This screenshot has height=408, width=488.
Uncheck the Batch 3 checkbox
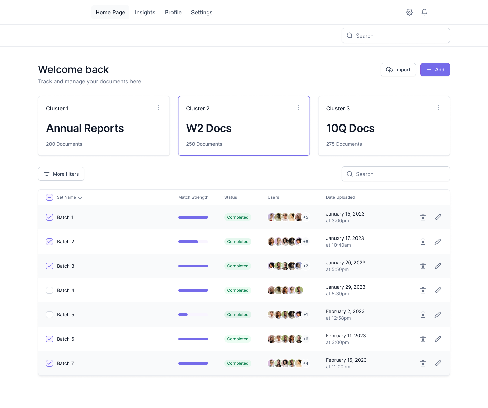(x=49, y=266)
